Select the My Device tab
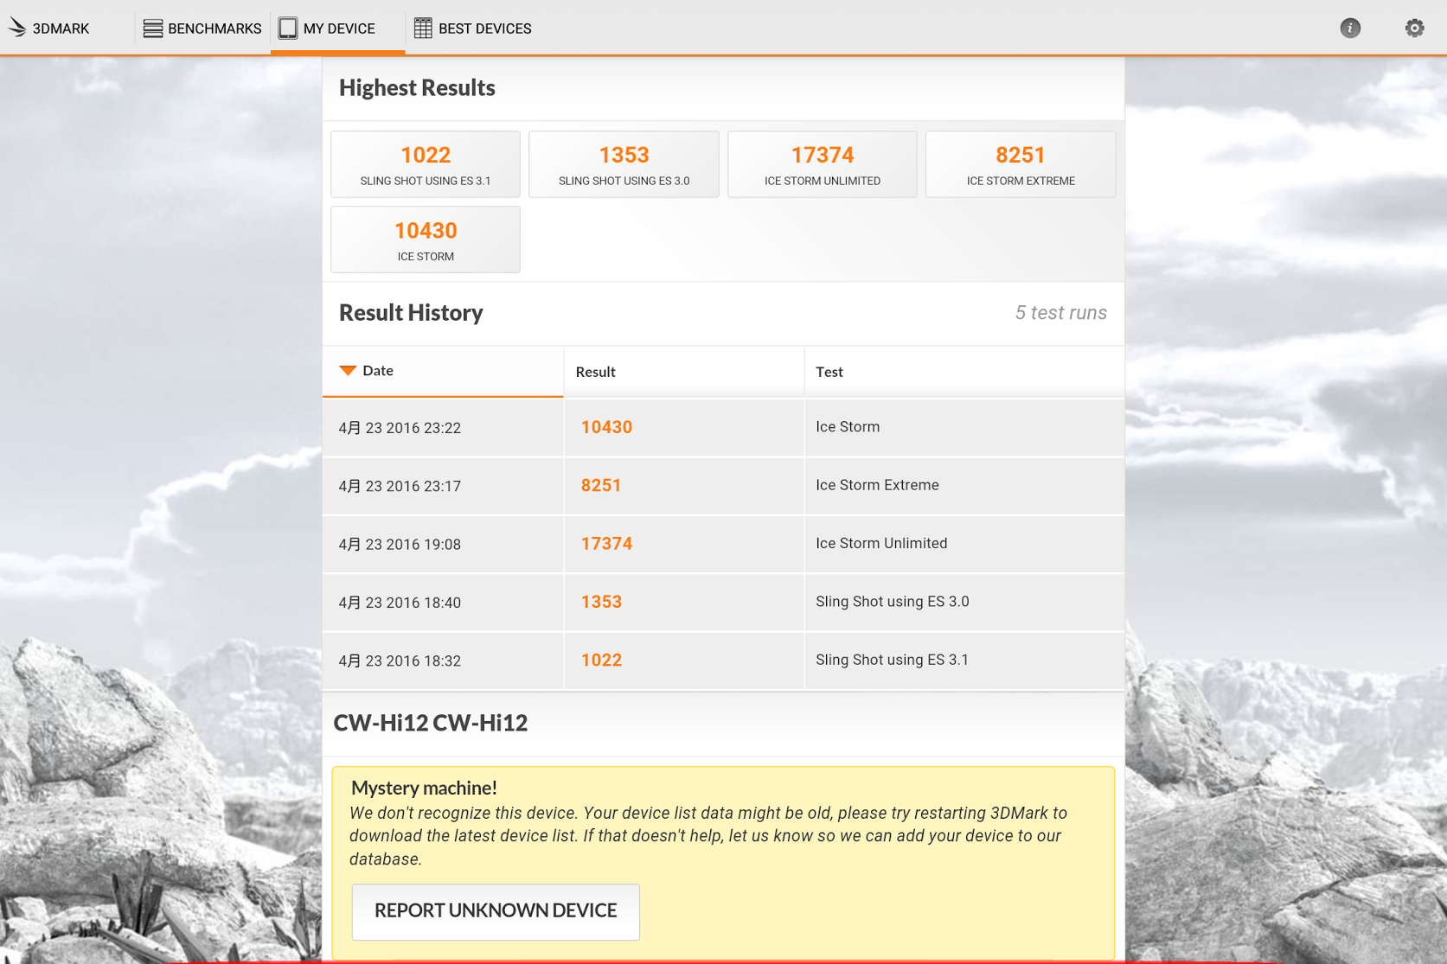The height and width of the screenshot is (964, 1447). (x=337, y=28)
